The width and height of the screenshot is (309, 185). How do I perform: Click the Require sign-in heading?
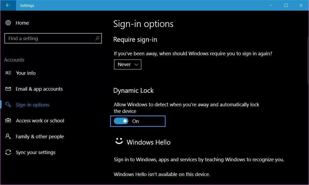tap(135, 40)
